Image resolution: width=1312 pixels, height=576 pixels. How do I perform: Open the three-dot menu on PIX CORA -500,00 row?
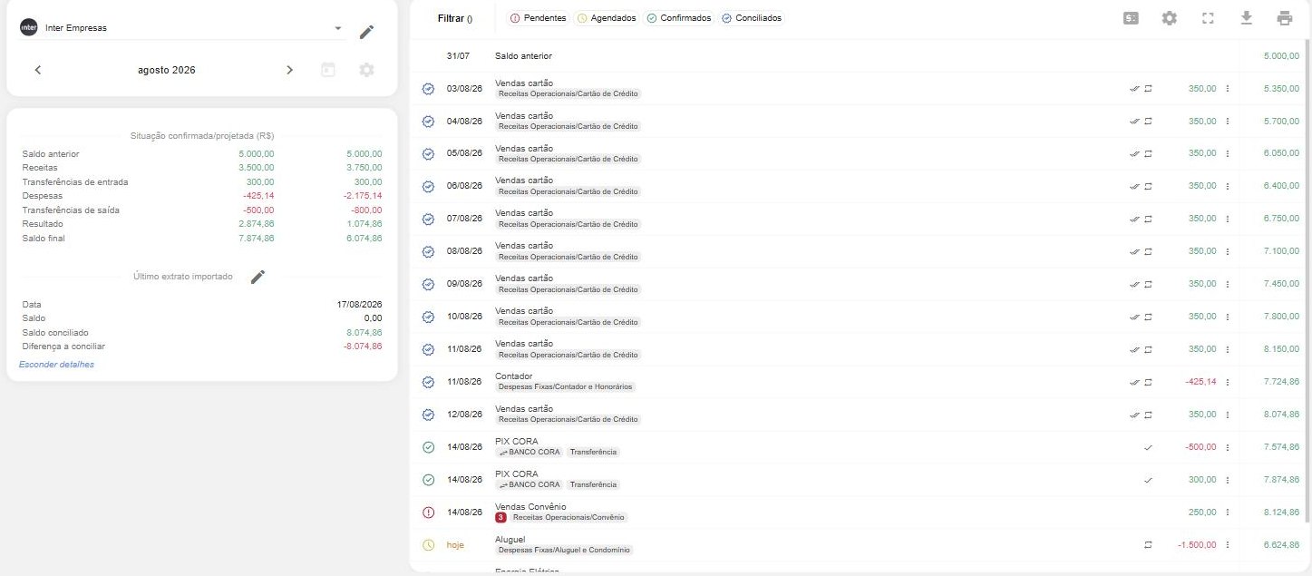[1228, 447]
